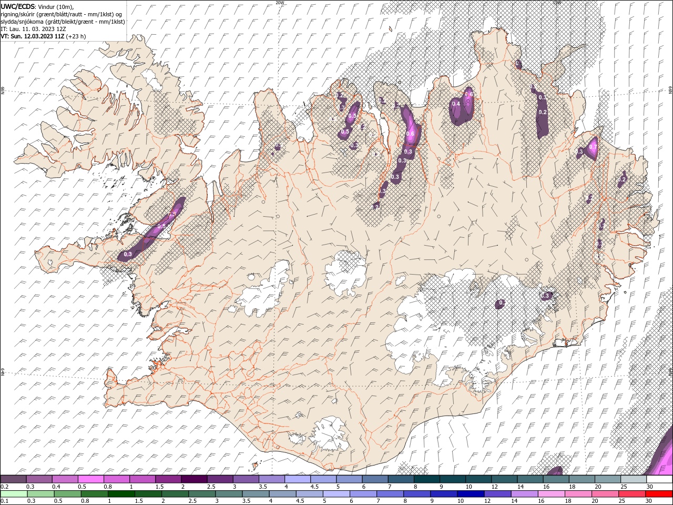This screenshot has width=673, height=505.
Task: Click the 30 label in the lower legend row
Action: 648,501
